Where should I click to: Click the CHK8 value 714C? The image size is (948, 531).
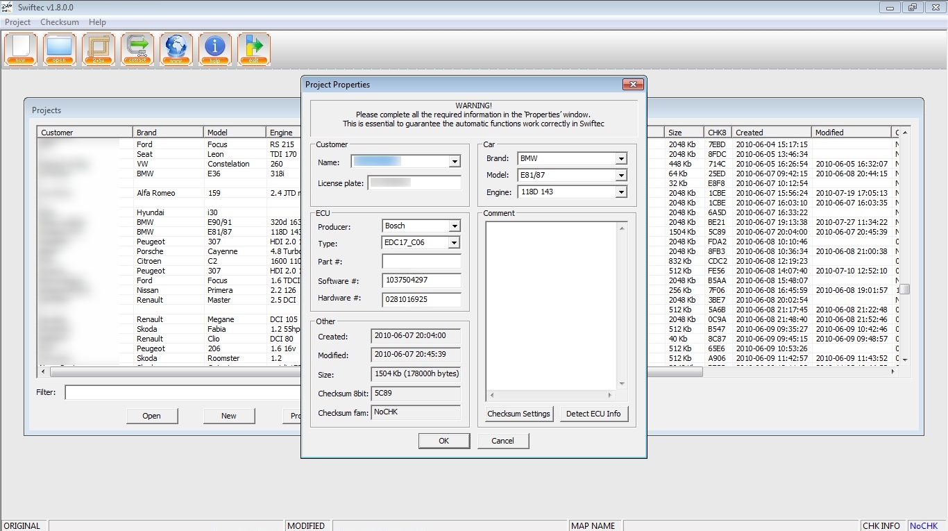point(717,164)
